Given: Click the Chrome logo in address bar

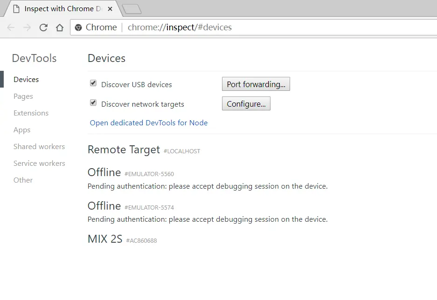Looking at the screenshot, I should [79, 27].
